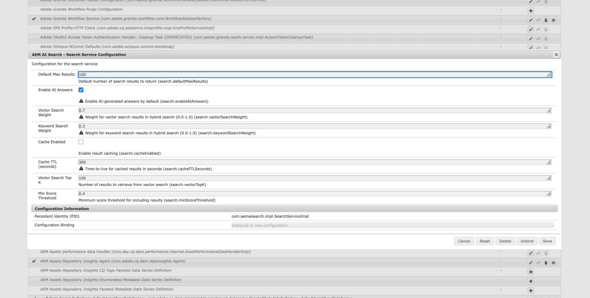
Task: Unbind icon in OAuth2 Access Token Cleanup row
Action: (x=538, y=39)
